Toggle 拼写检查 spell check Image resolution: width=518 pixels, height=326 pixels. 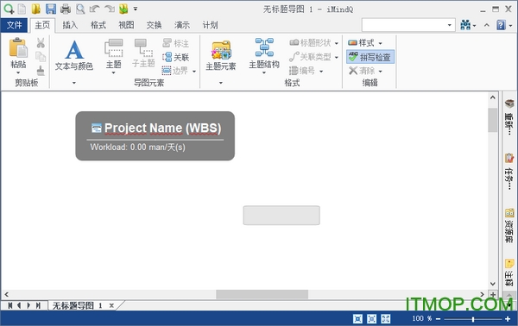(370, 57)
